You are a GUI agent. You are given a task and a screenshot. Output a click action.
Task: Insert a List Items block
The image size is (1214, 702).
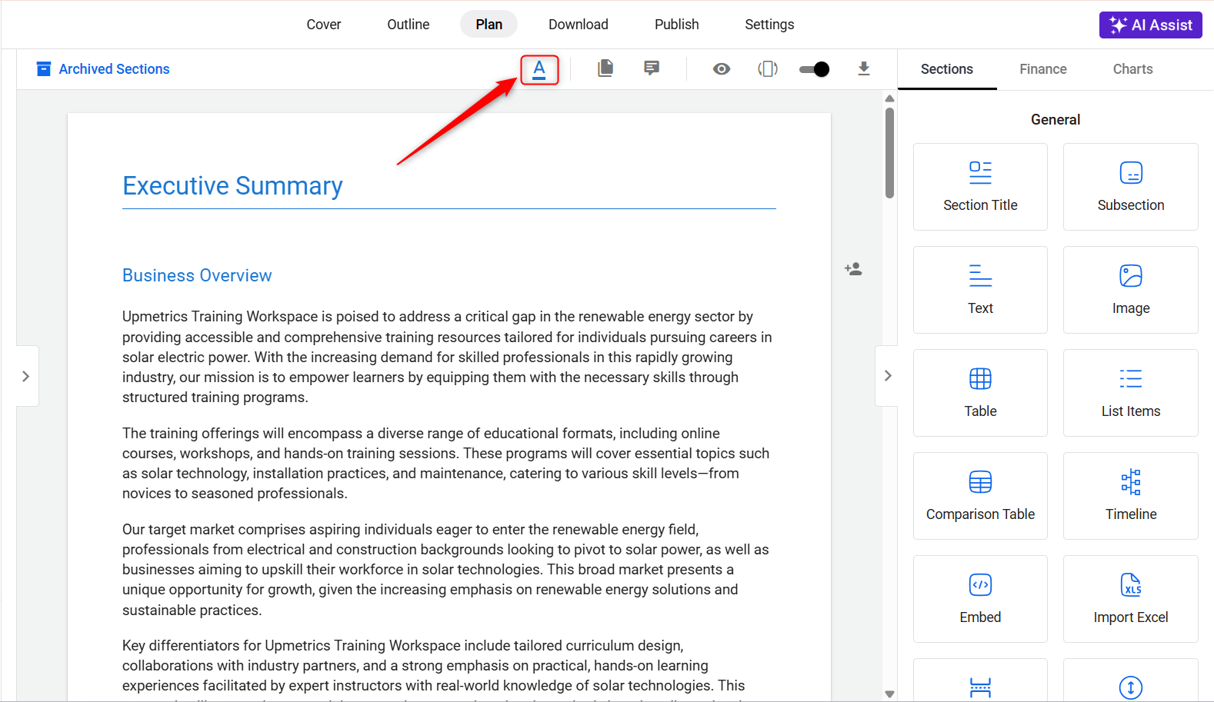[1131, 393]
